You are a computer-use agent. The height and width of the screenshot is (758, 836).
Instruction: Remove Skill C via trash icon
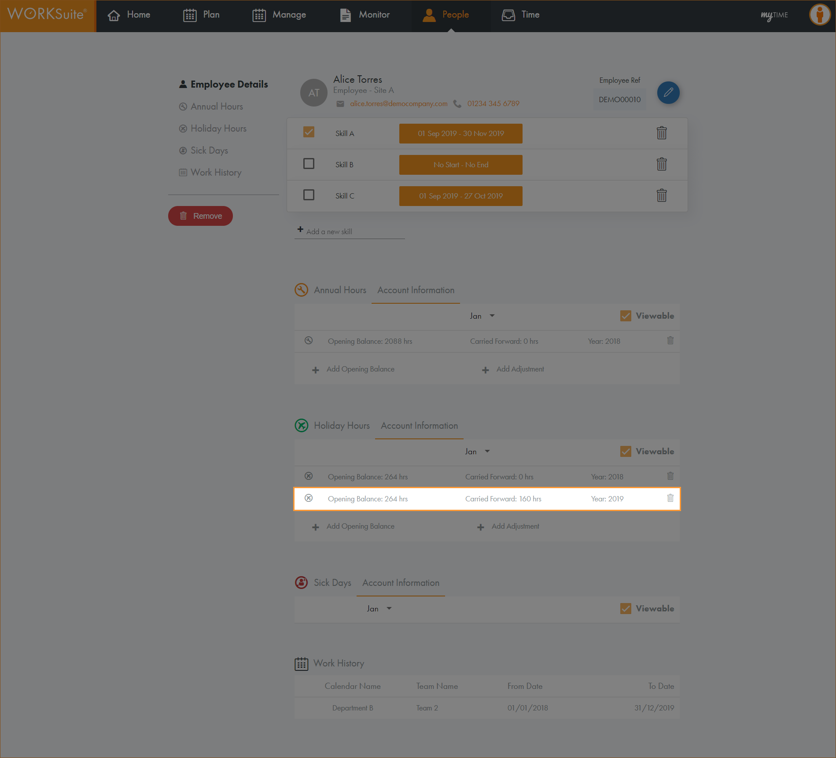click(661, 195)
